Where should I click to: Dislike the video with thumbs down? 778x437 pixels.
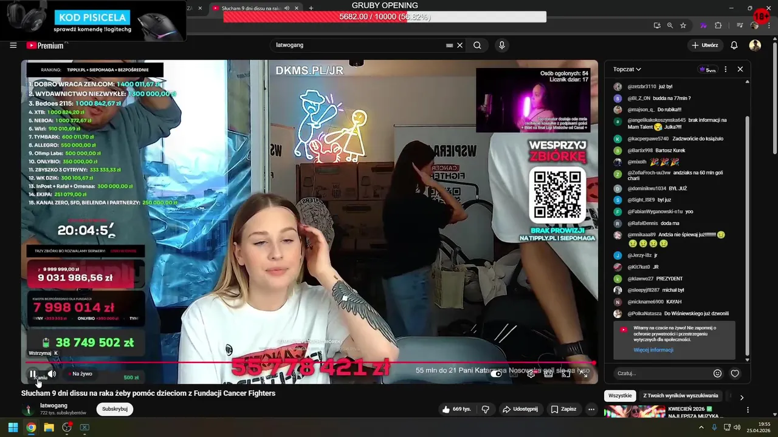[x=485, y=409]
